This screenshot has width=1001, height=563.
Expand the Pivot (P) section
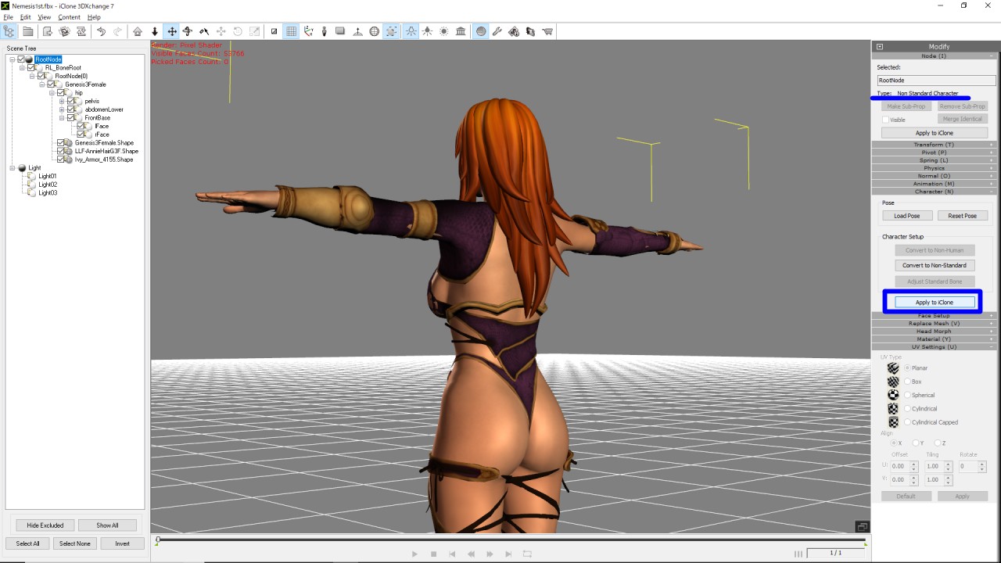pyautogui.click(x=935, y=152)
